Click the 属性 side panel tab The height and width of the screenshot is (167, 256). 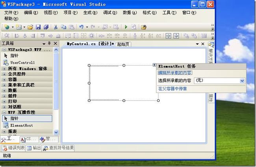click(211, 98)
